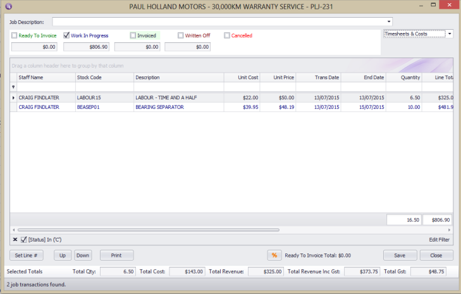
Task: Sort by Quantity column header
Action: click(404, 77)
